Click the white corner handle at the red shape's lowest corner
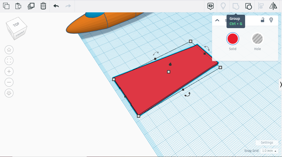 (x=139, y=116)
